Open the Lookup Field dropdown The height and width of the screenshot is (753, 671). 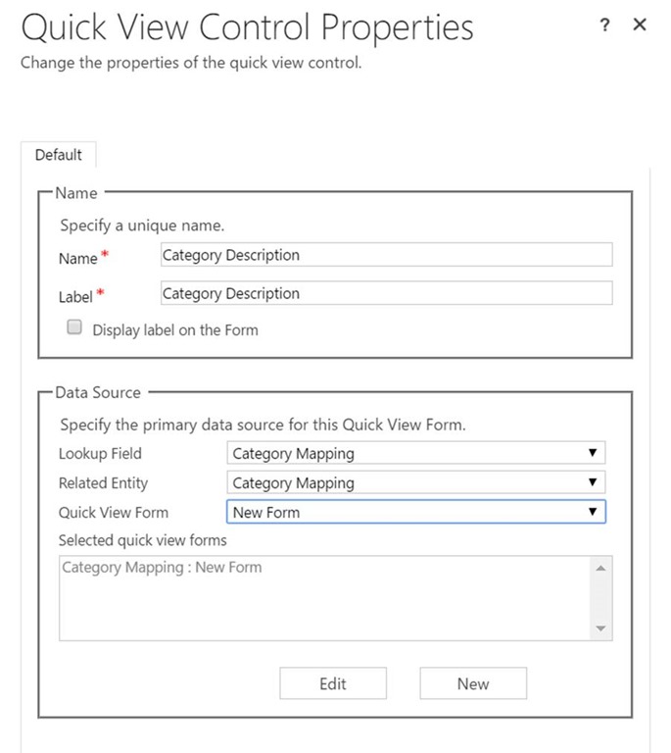tap(415, 453)
